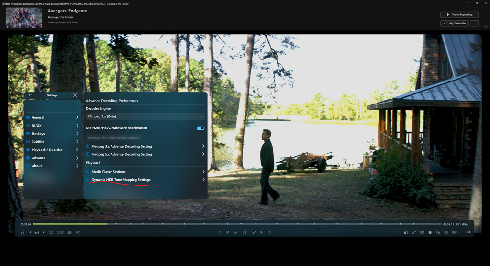Viewport: 490px width, 266px height.
Task: Open settings gear in control bar
Action: click(422, 232)
